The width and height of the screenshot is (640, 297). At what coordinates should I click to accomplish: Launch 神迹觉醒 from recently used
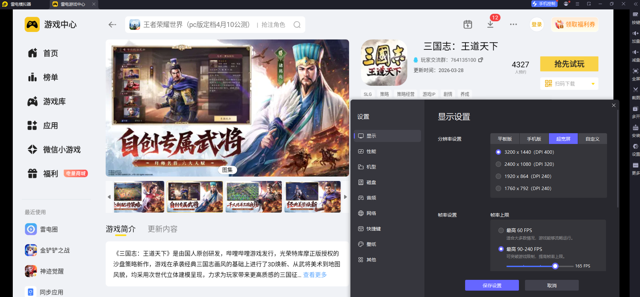tap(44, 271)
